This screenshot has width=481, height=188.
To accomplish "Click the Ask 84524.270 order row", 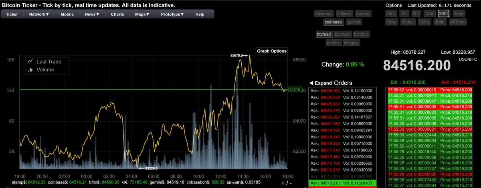I will tap(343, 110).
